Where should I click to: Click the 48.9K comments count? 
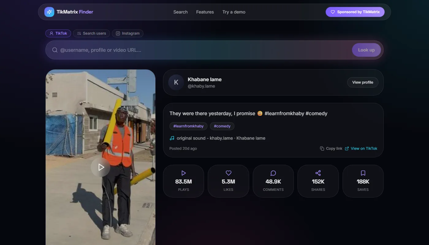pos(273,182)
